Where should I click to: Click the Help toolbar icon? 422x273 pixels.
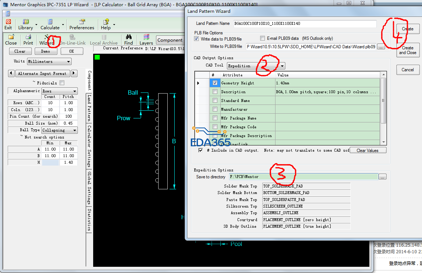[106, 24]
